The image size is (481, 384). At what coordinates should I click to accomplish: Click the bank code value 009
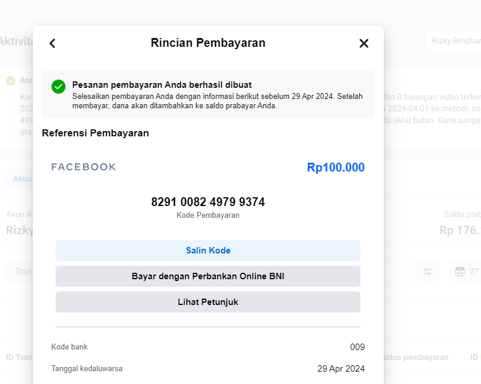[357, 347]
